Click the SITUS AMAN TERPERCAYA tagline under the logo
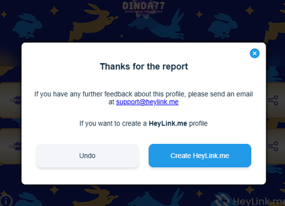Image resolution: width=285 pixels, height=206 pixels. coord(144,12)
